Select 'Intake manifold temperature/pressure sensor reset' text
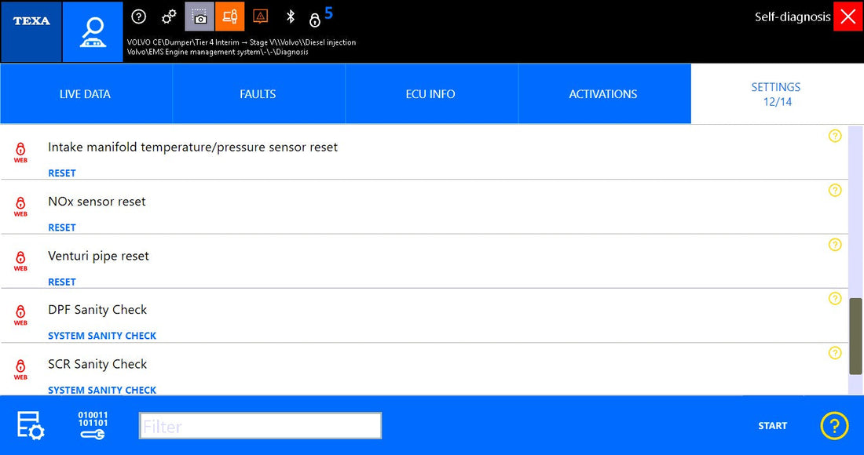The image size is (864, 455). pyautogui.click(x=193, y=147)
